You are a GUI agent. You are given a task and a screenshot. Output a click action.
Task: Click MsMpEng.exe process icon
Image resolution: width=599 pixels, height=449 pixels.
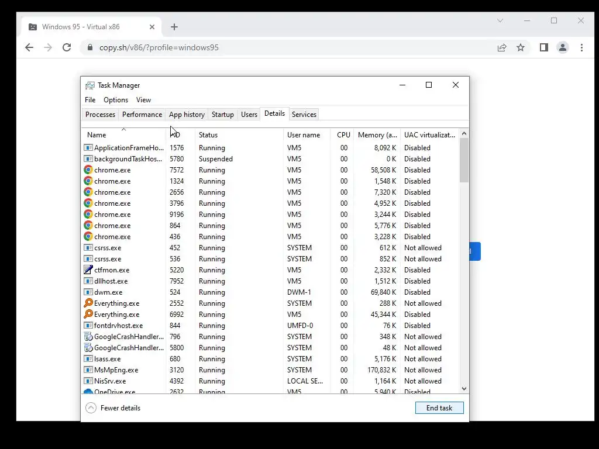coord(88,370)
